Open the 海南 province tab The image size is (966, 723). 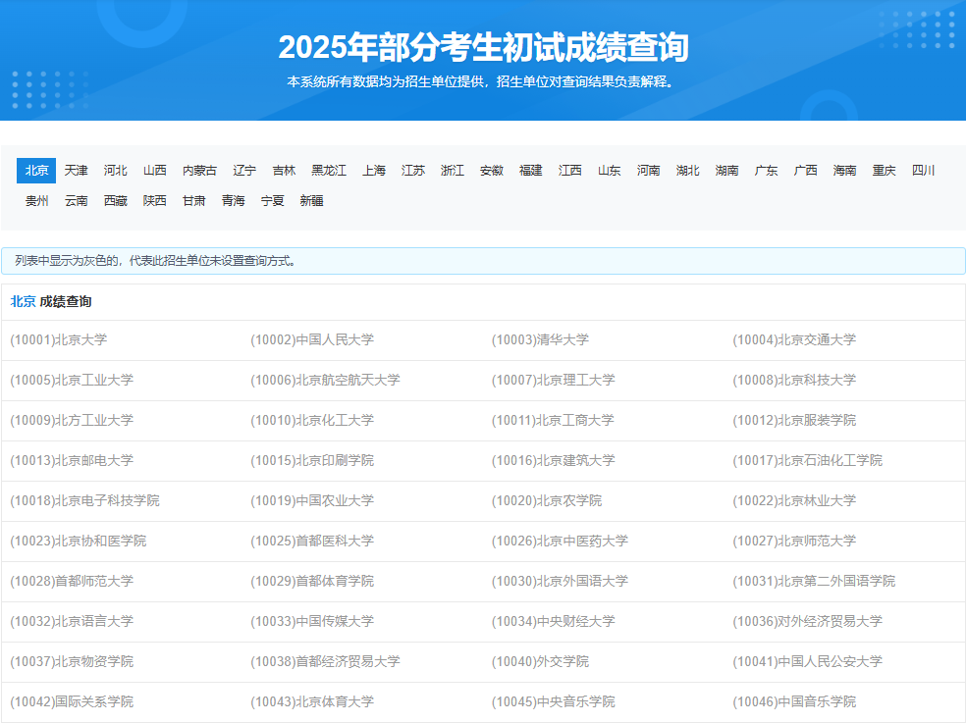pos(844,171)
